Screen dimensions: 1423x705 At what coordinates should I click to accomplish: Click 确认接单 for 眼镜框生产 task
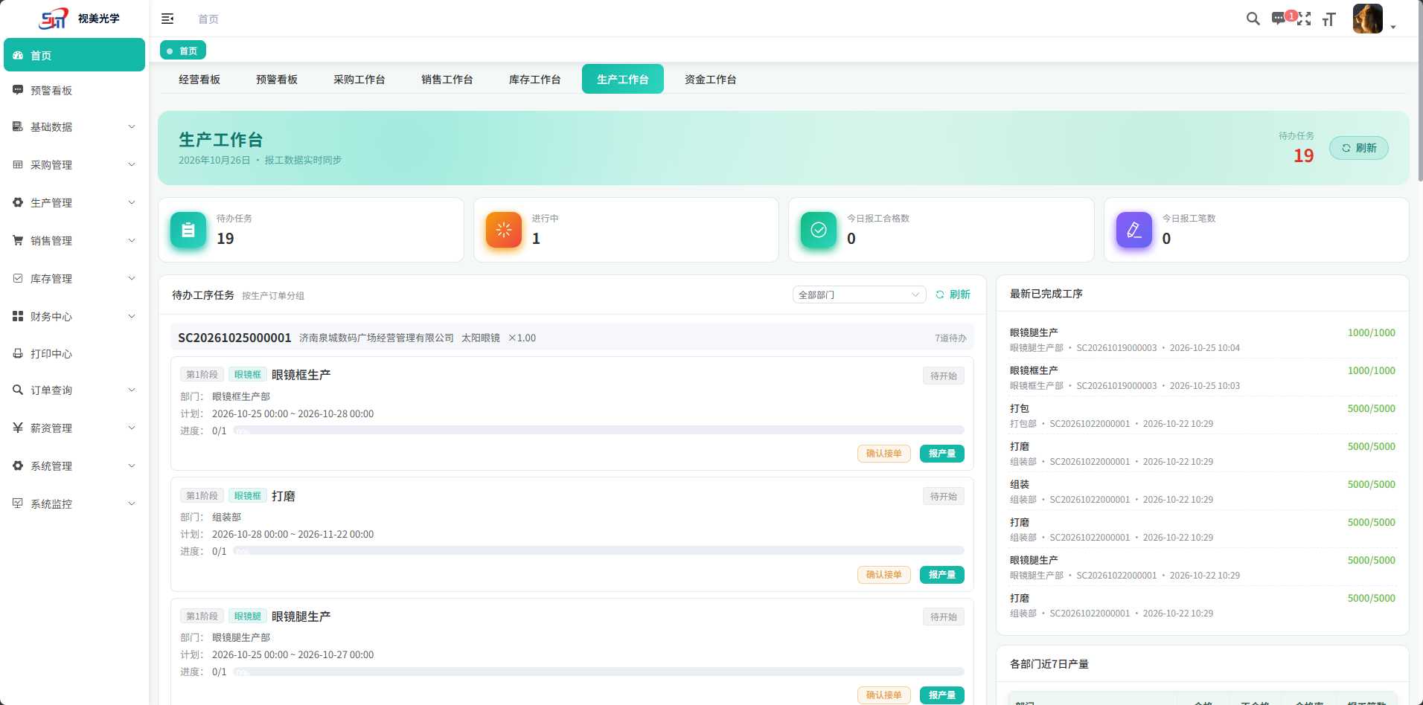(884, 454)
